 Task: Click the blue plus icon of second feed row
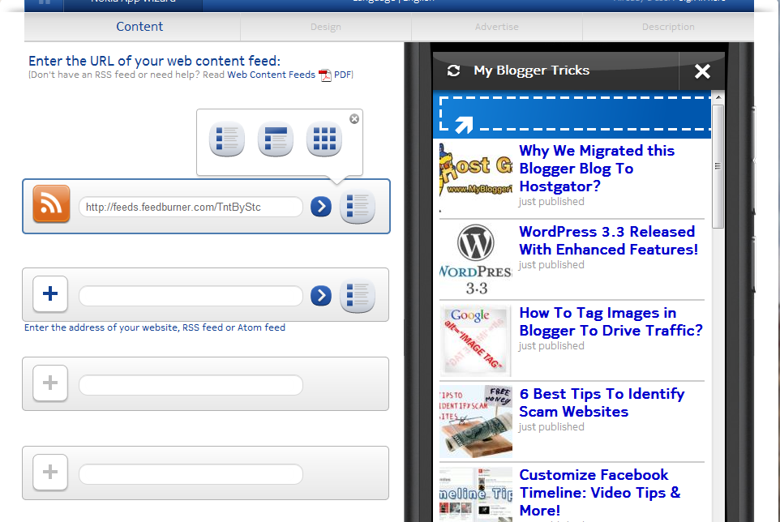(50, 293)
